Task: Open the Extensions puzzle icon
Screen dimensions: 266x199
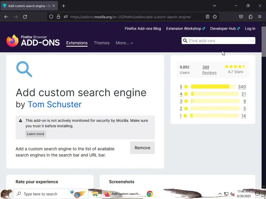Action: (250, 17)
